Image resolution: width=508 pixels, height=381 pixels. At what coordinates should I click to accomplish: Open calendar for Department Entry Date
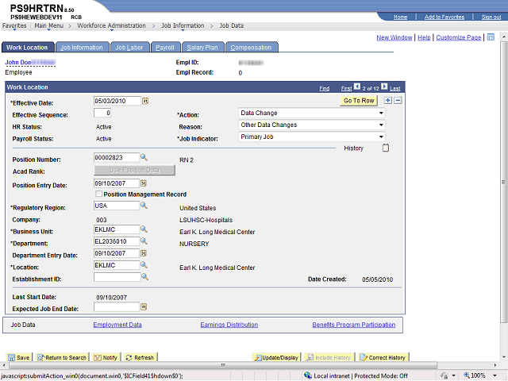click(144, 253)
